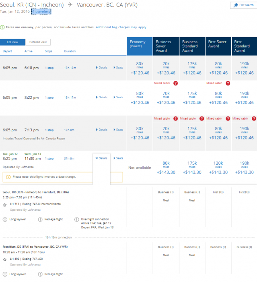Sort by the Duration column header
The width and height of the screenshot is (257, 282).
click(x=70, y=51)
